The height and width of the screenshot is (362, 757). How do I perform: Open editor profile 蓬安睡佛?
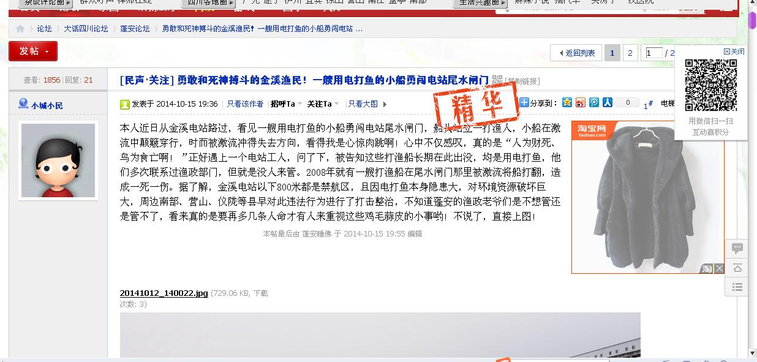pos(317,234)
